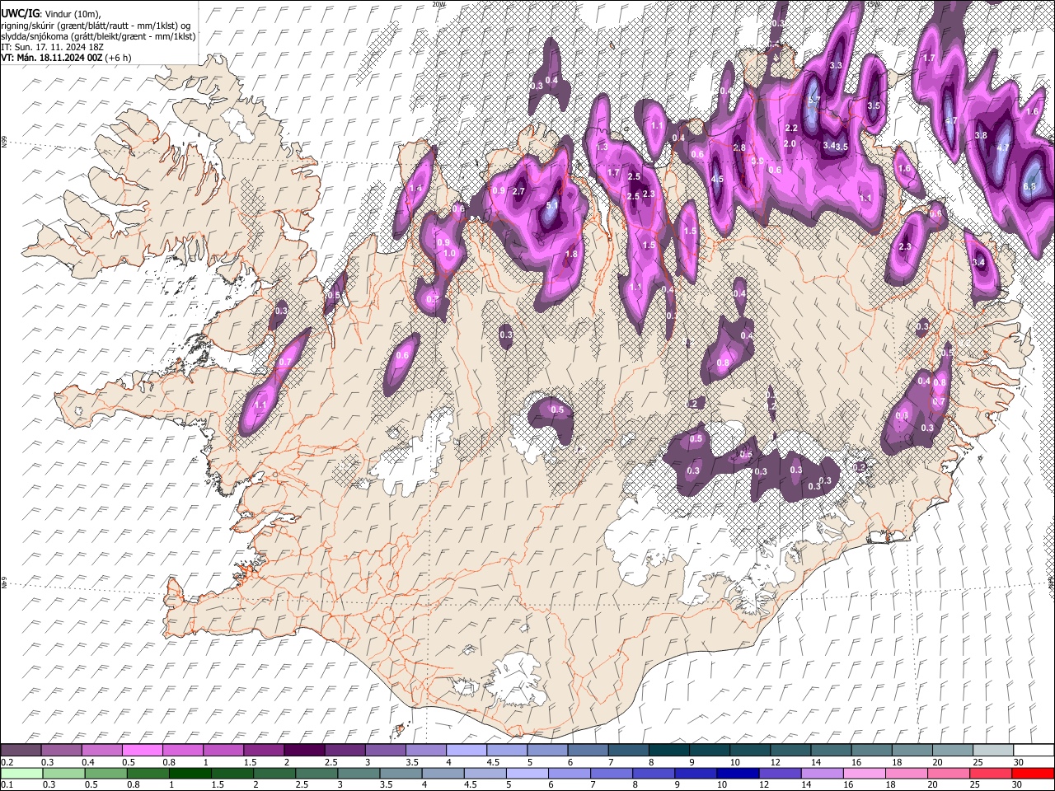Click the 5.1 precipitation value on map

click(x=552, y=204)
